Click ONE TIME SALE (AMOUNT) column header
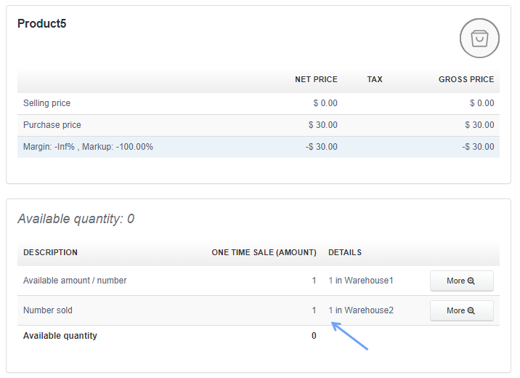This screenshot has width=520, height=378. (x=264, y=252)
